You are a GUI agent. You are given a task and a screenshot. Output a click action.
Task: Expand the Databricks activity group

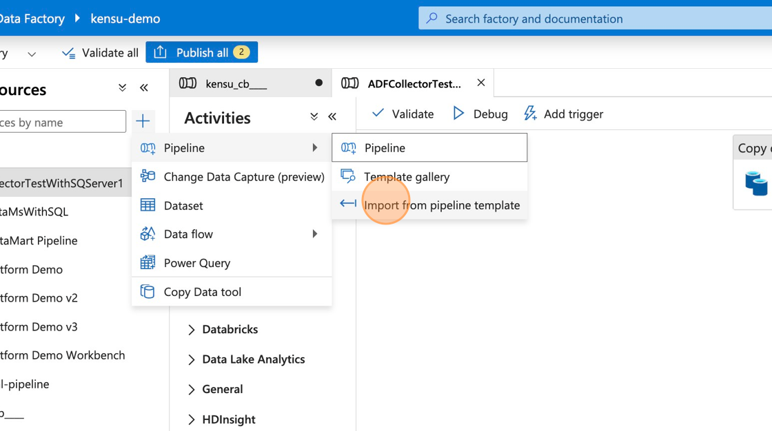(192, 330)
